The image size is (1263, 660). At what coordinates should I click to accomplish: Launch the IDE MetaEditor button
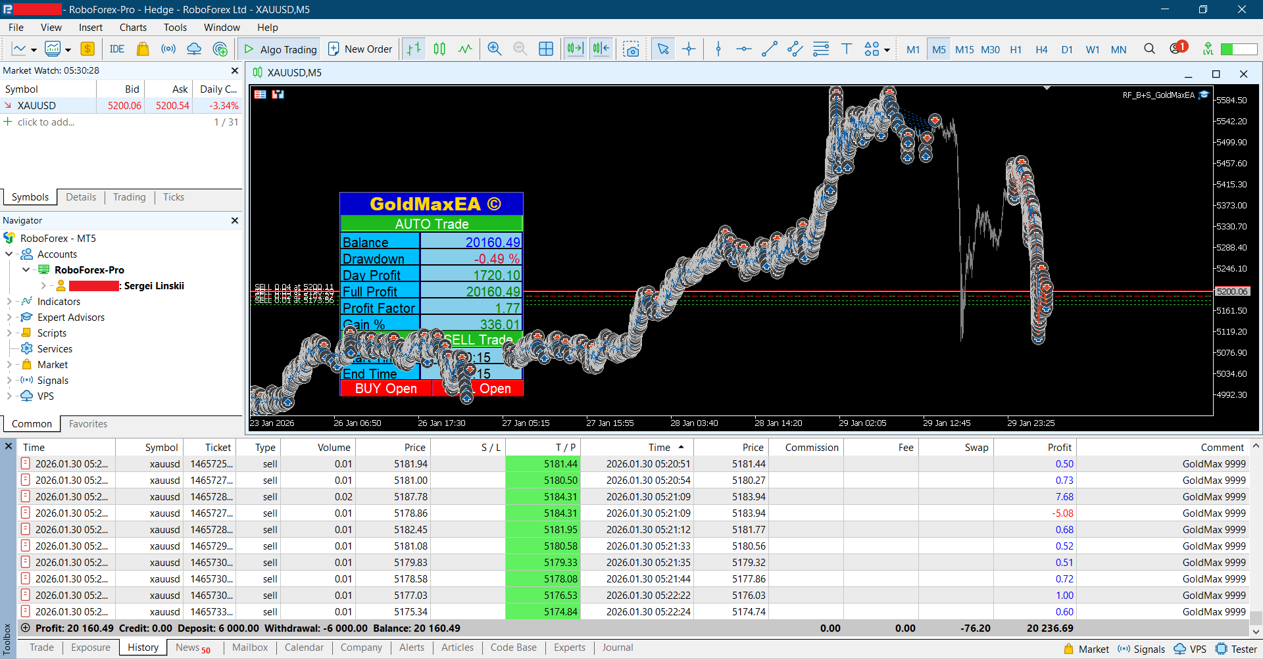(117, 49)
